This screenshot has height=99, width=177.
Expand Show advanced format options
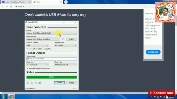pos(38,68)
